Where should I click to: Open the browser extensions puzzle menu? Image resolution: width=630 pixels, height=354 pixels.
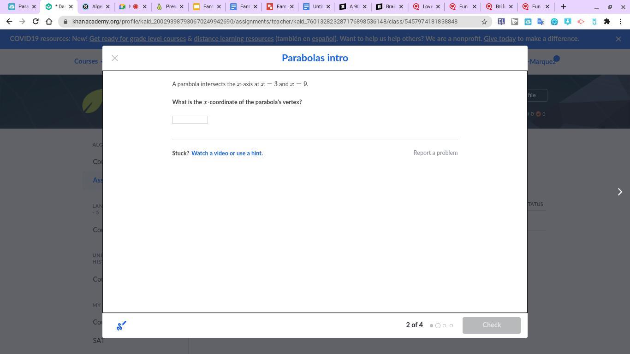click(x=607, y=22)
